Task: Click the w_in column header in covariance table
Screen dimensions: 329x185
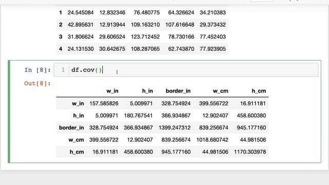Action: (x=112, y=91)
